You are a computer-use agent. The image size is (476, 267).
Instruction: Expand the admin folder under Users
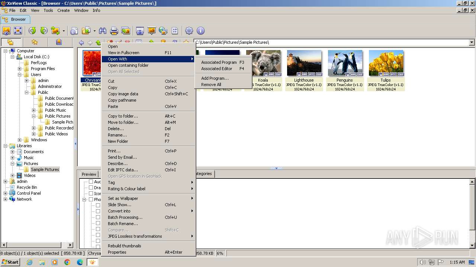coord(27,80)
